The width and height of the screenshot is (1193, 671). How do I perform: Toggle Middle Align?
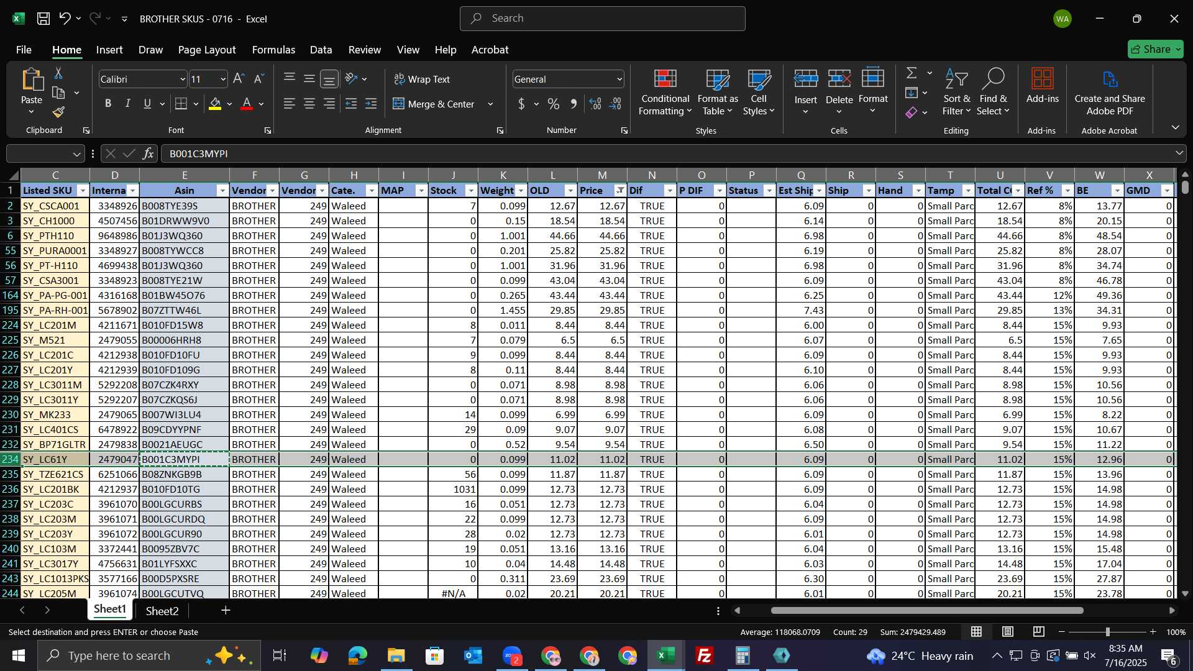[x=309, y=79]
